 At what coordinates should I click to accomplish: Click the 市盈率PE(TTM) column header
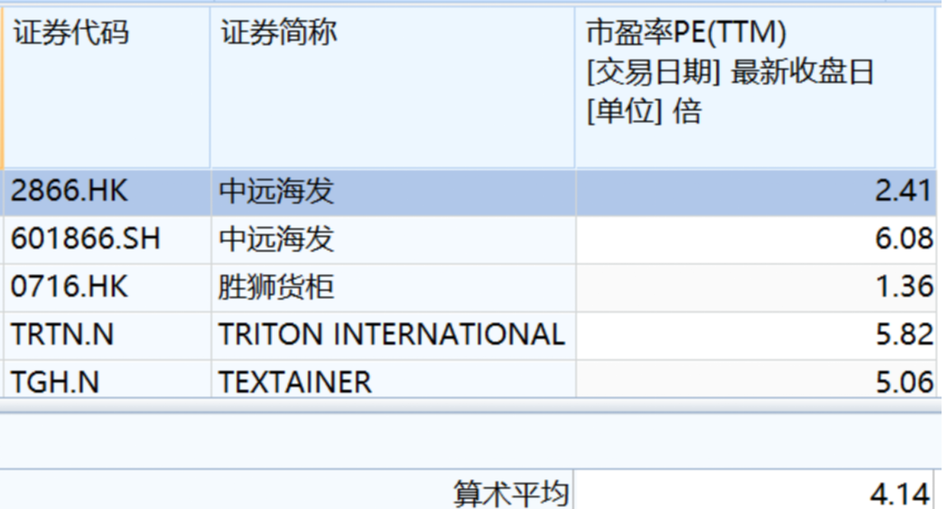[686, 33]
